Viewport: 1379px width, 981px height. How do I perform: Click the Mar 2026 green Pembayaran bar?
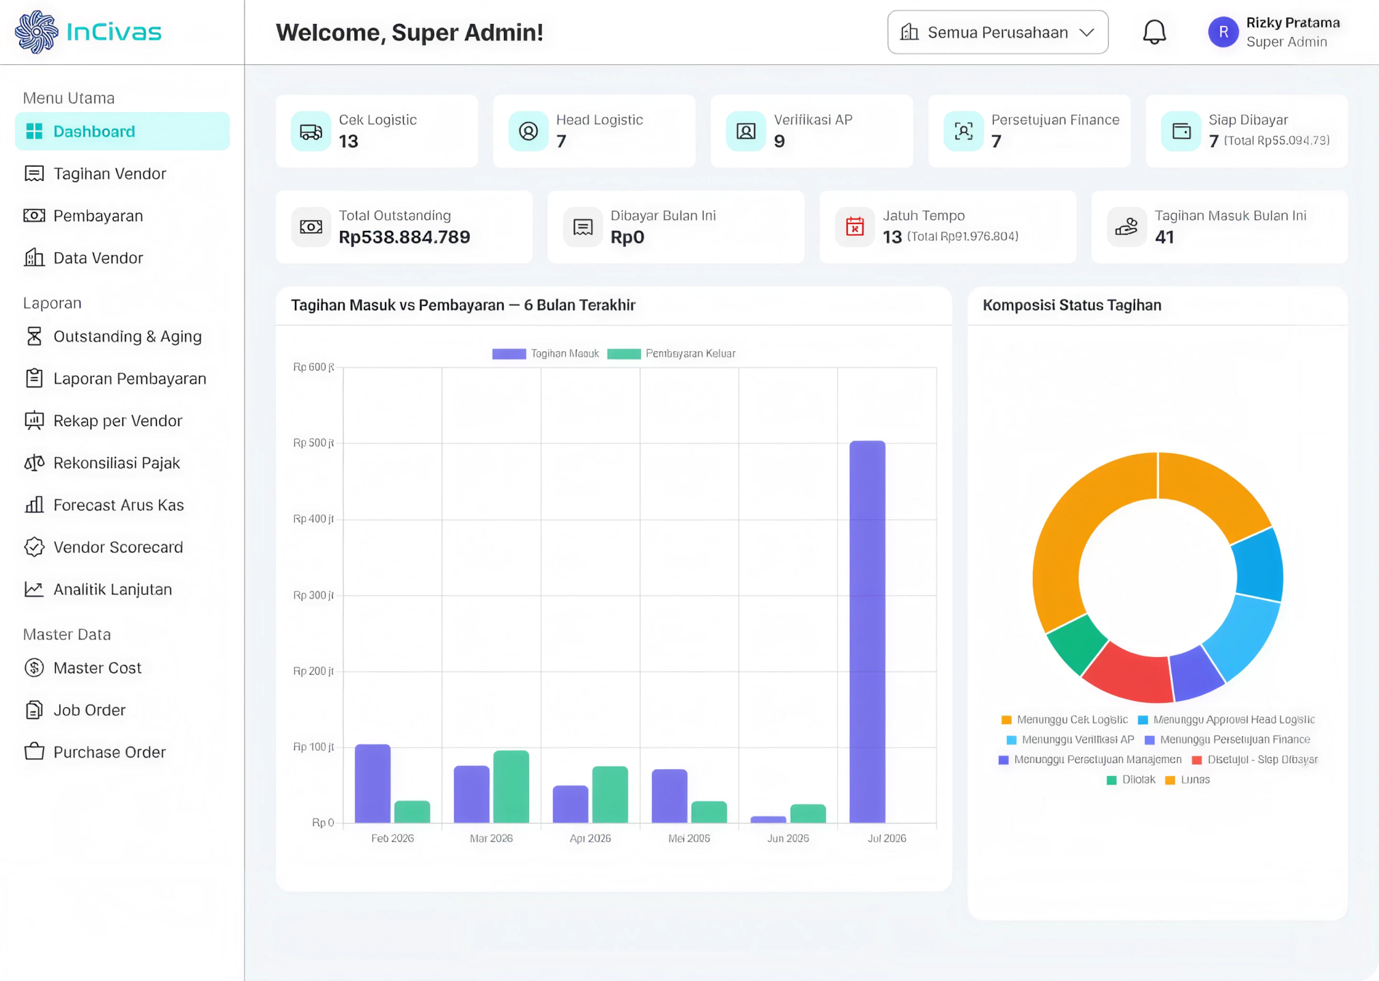pyautogui.click(x=511, y=786)
